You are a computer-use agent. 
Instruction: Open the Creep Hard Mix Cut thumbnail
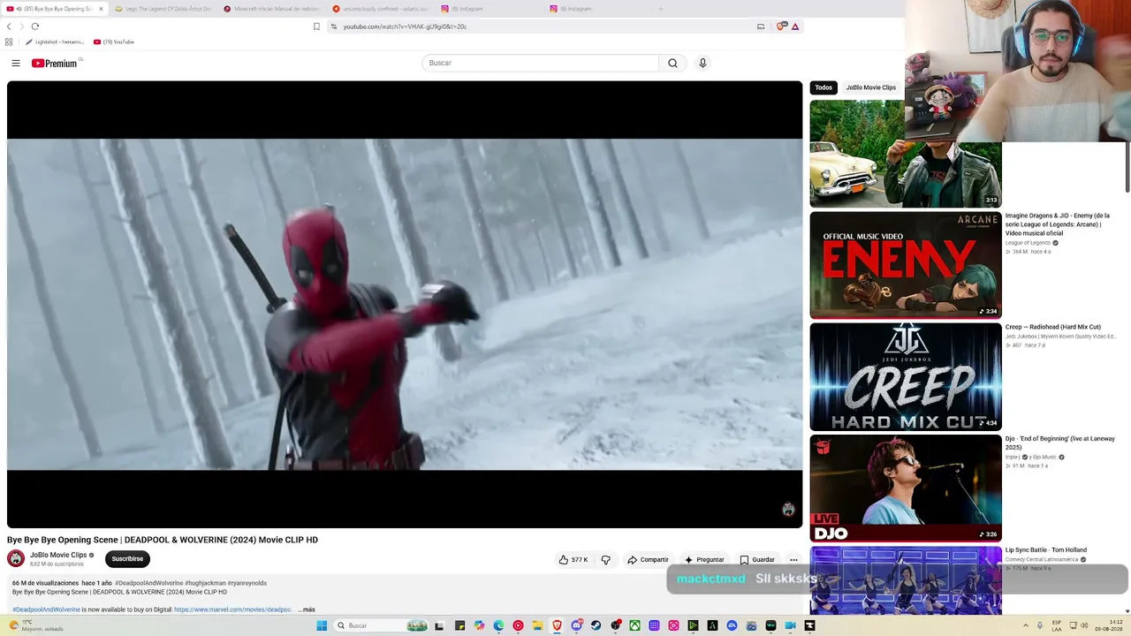[x=906, y=377]
